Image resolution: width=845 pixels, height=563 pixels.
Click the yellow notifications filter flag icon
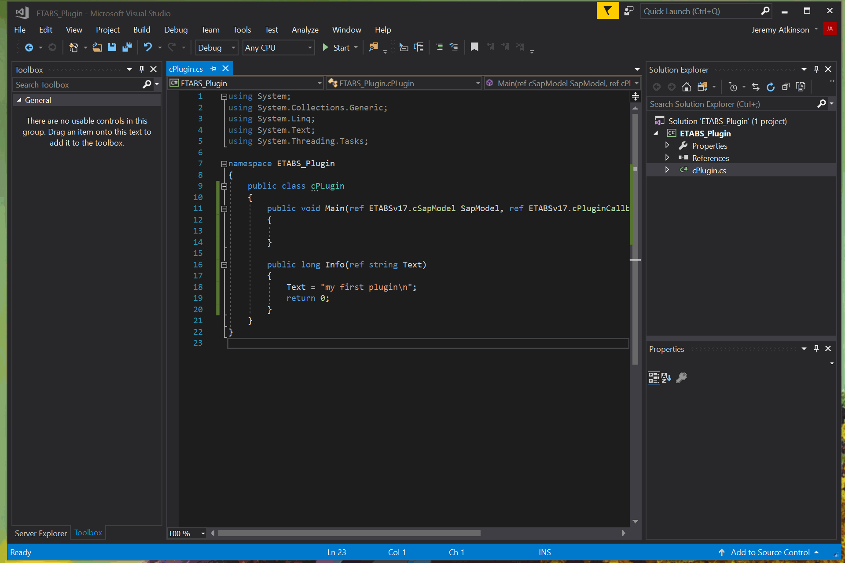point(607,11)
